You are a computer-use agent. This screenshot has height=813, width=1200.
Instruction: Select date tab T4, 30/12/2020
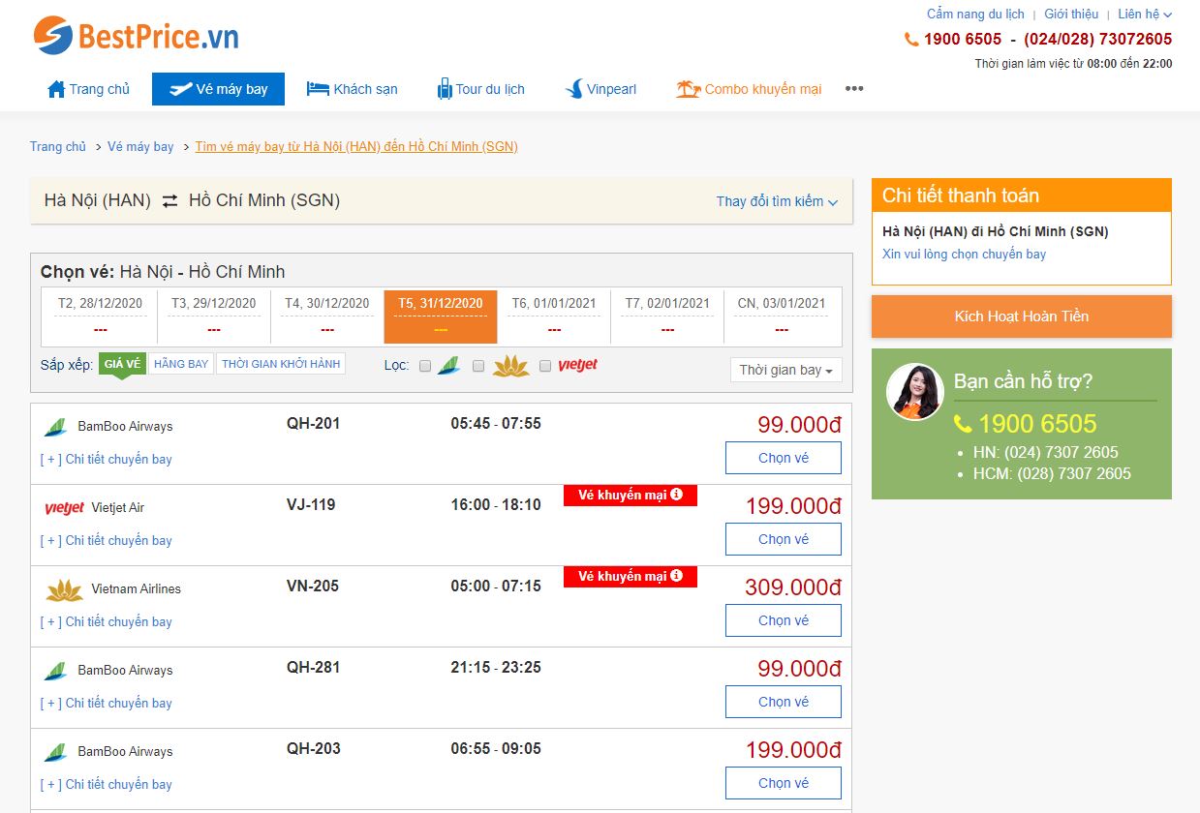327,316
